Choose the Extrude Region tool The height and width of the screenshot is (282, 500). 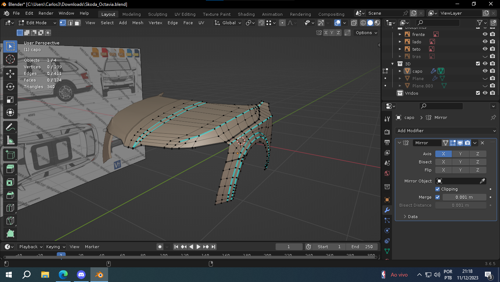tap(10, 169)
